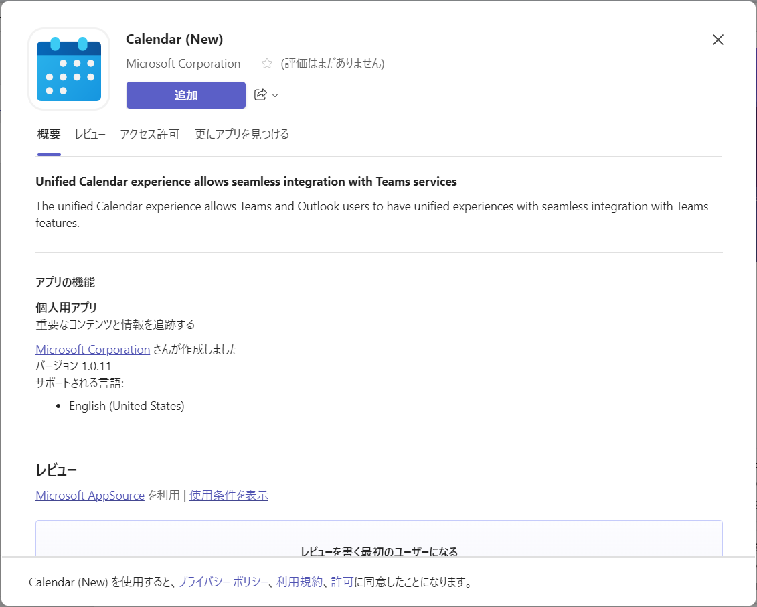Click the 個人用アプリ heading
The width and height of the screenshot is (757, 607).
pyautogui.click(x=66, y=308)
